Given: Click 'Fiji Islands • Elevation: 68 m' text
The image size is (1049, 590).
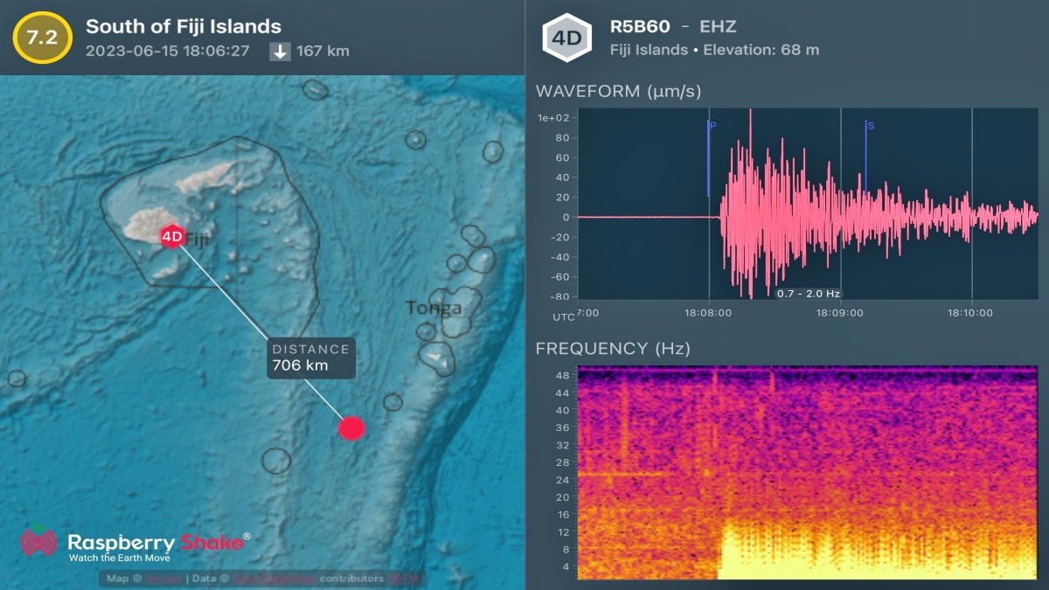Looking at the screenshot, I should [714, 50].
